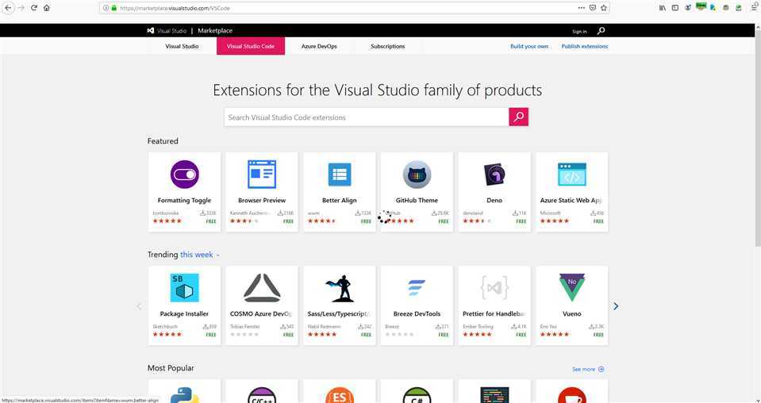
Task: Click See more for Most Popular
Action: [x=588, y=370]
